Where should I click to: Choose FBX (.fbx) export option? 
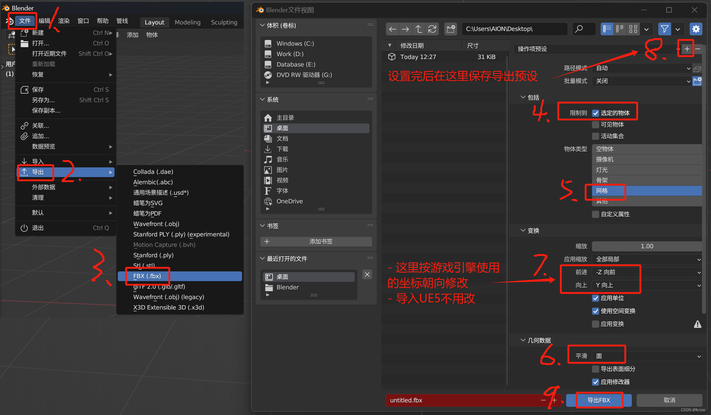coord(180,276)
